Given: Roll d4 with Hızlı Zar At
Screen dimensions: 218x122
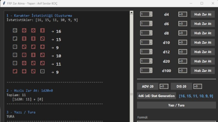Looking at the screenshot, I should tap(203, 14).
